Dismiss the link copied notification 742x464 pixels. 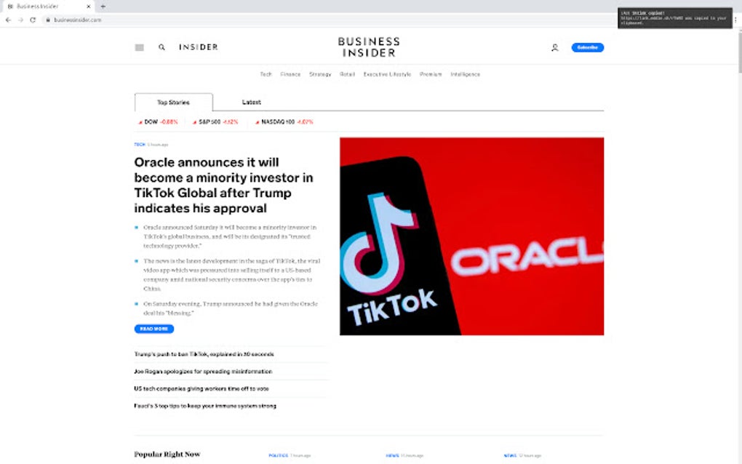pos(674,16)
